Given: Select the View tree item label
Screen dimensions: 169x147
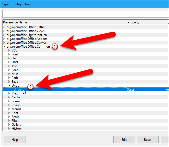Looking at the screenshot, I should pos(15,93).
